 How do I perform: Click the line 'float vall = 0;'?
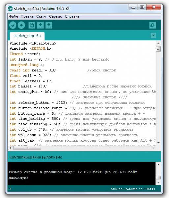(26, 76)
